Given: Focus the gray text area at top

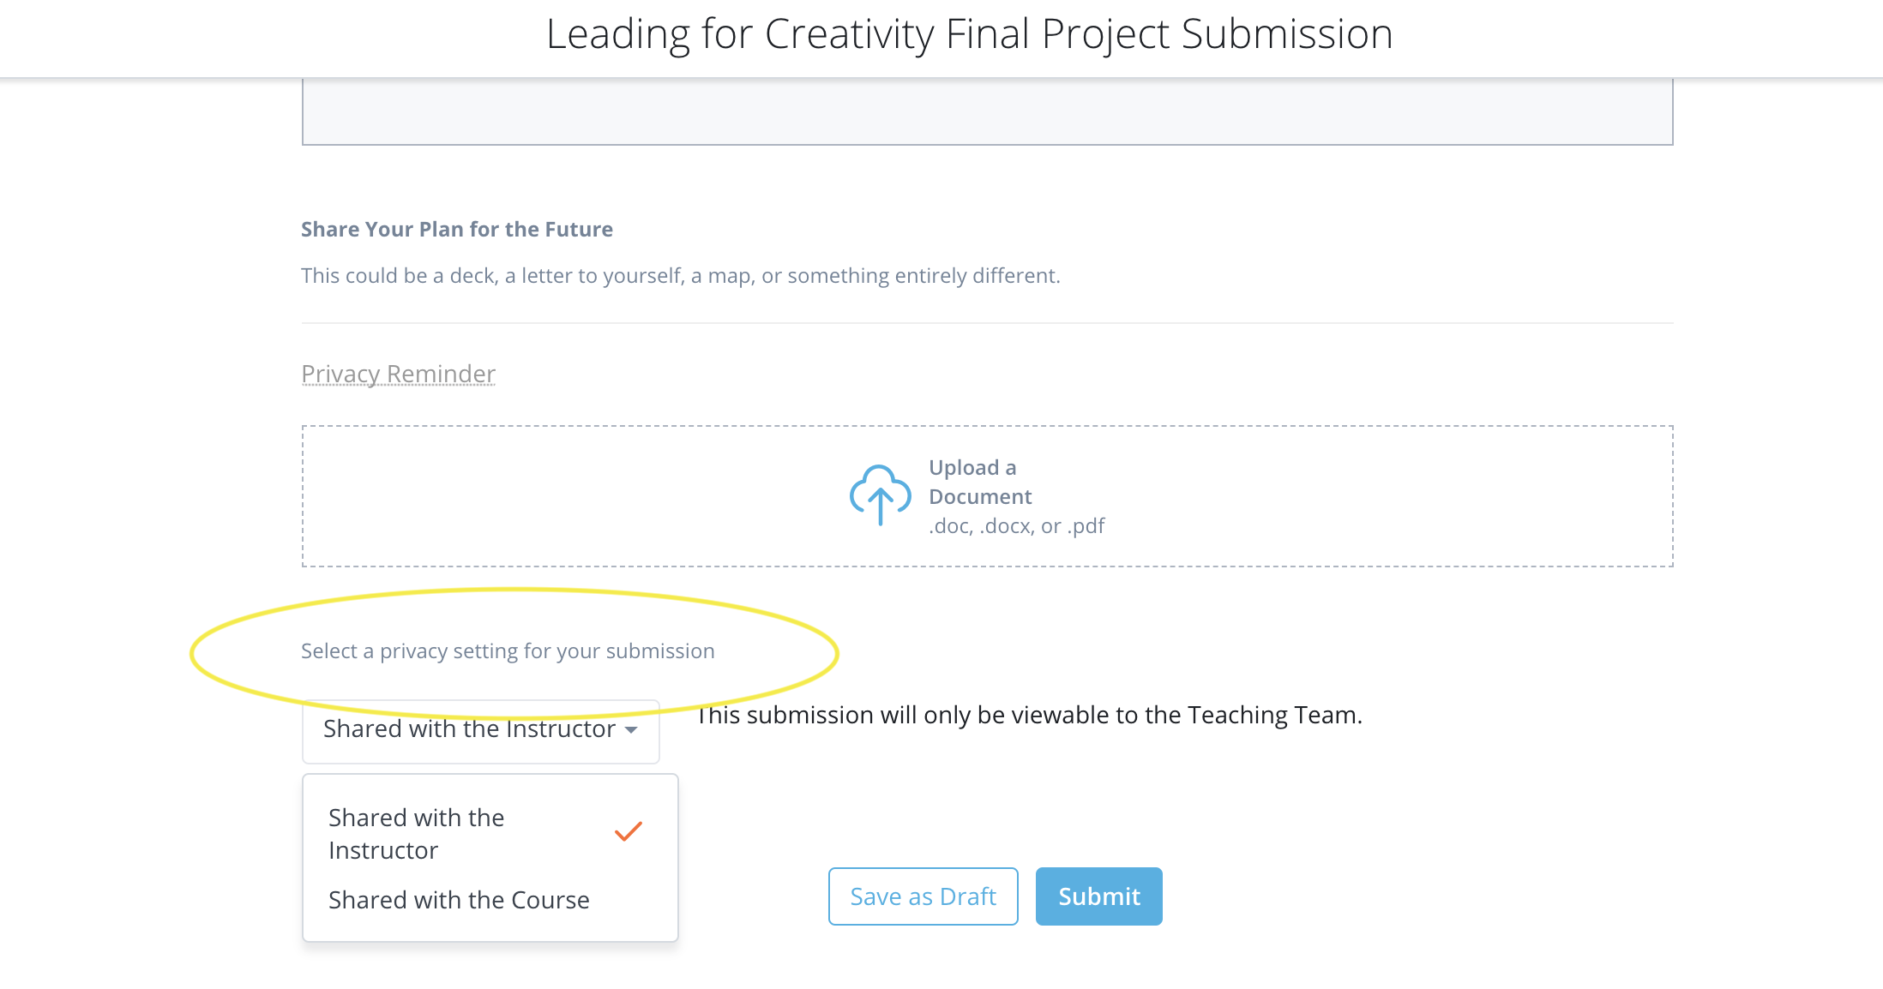Looking at the screenshot, I should click(x=987, y=111).
